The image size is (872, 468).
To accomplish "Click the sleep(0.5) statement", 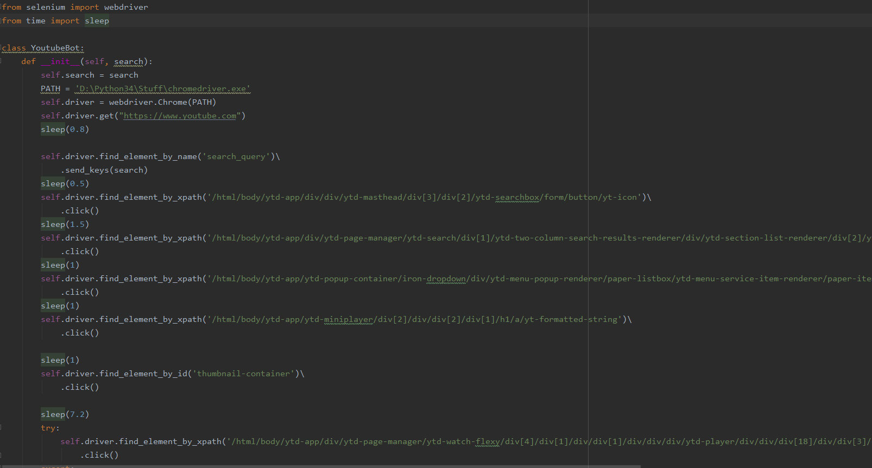I will pyautogui.click(x=65, y=184).
